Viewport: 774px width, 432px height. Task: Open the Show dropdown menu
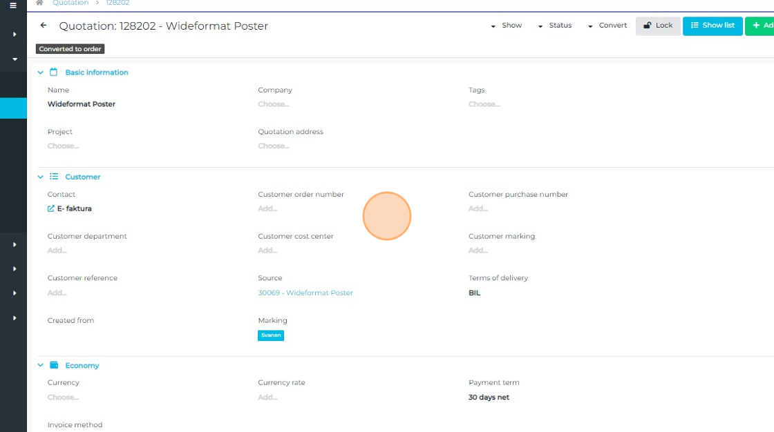[506, 26]
